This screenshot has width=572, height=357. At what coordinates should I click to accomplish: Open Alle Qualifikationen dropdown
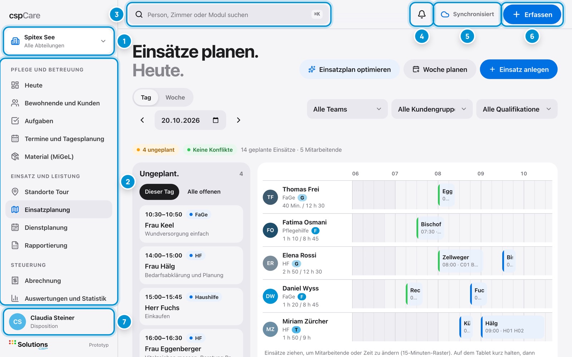pos(517,109)
